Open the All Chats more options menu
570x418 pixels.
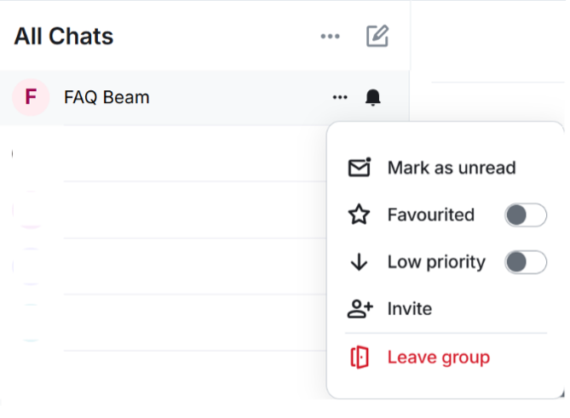(331, 37)
